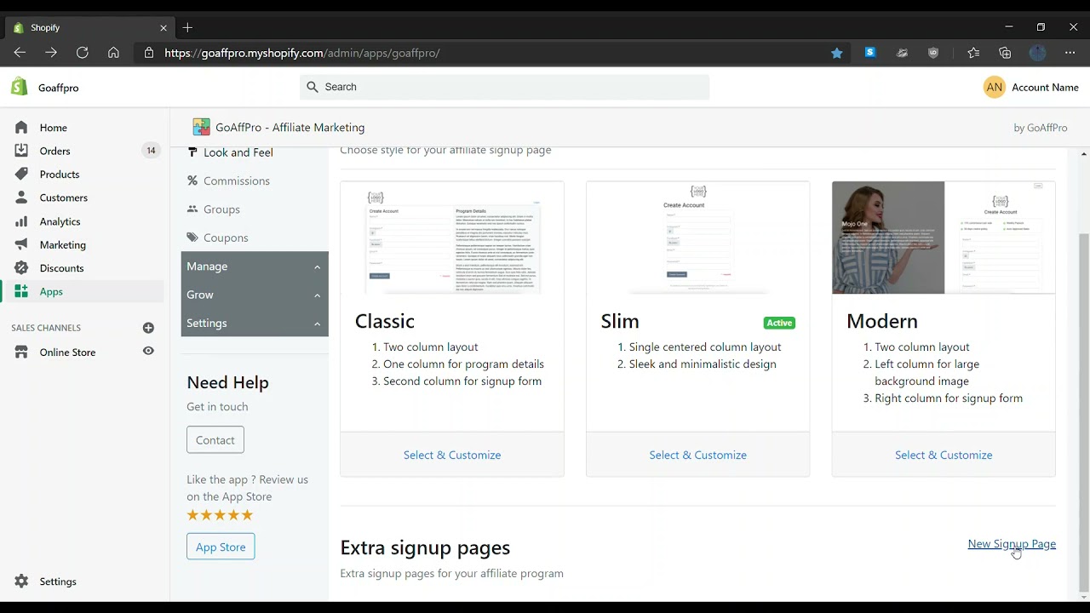Screen dimensions: 1090x613
Task: Go forward with the browser forward arrow
Action: 51,53
